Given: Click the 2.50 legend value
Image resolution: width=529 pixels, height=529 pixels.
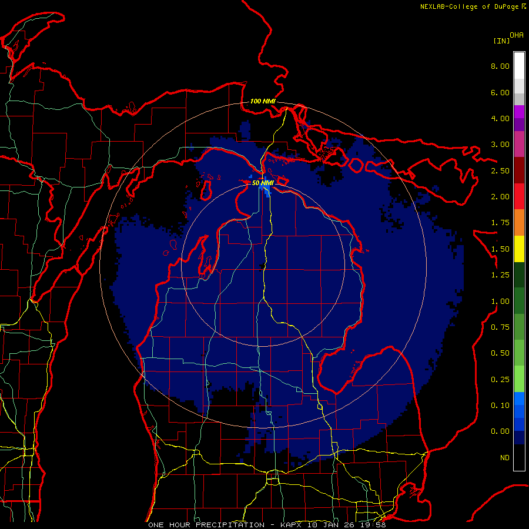Looking at the screenshot, I should click(x=500, y=170).
